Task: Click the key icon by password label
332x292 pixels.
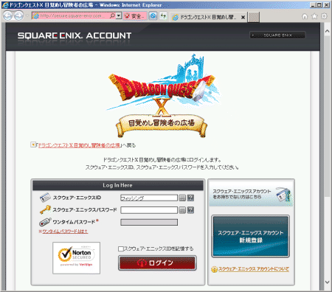Action: tap(45, 209)
